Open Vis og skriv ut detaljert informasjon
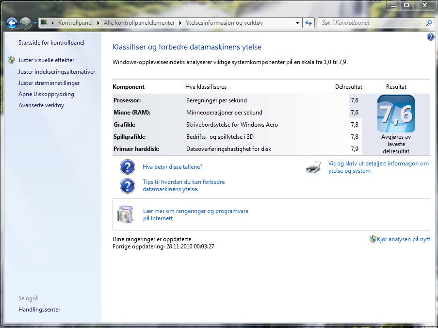The width and height of the screenshot is (438, 328). (x=378, y=167)
